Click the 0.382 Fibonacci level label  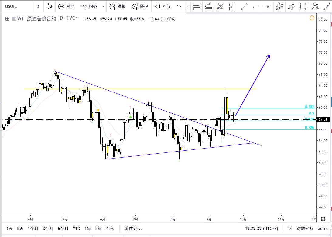pos(309,107)
